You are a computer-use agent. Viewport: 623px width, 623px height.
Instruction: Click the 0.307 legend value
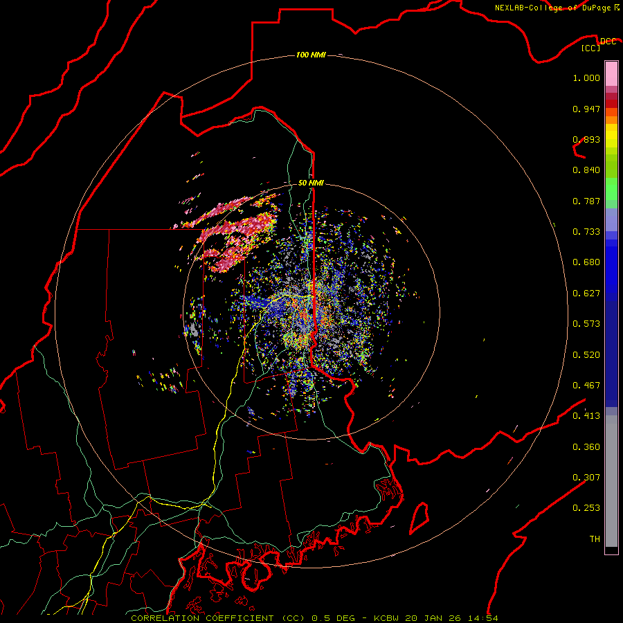[x=586, y=478]
